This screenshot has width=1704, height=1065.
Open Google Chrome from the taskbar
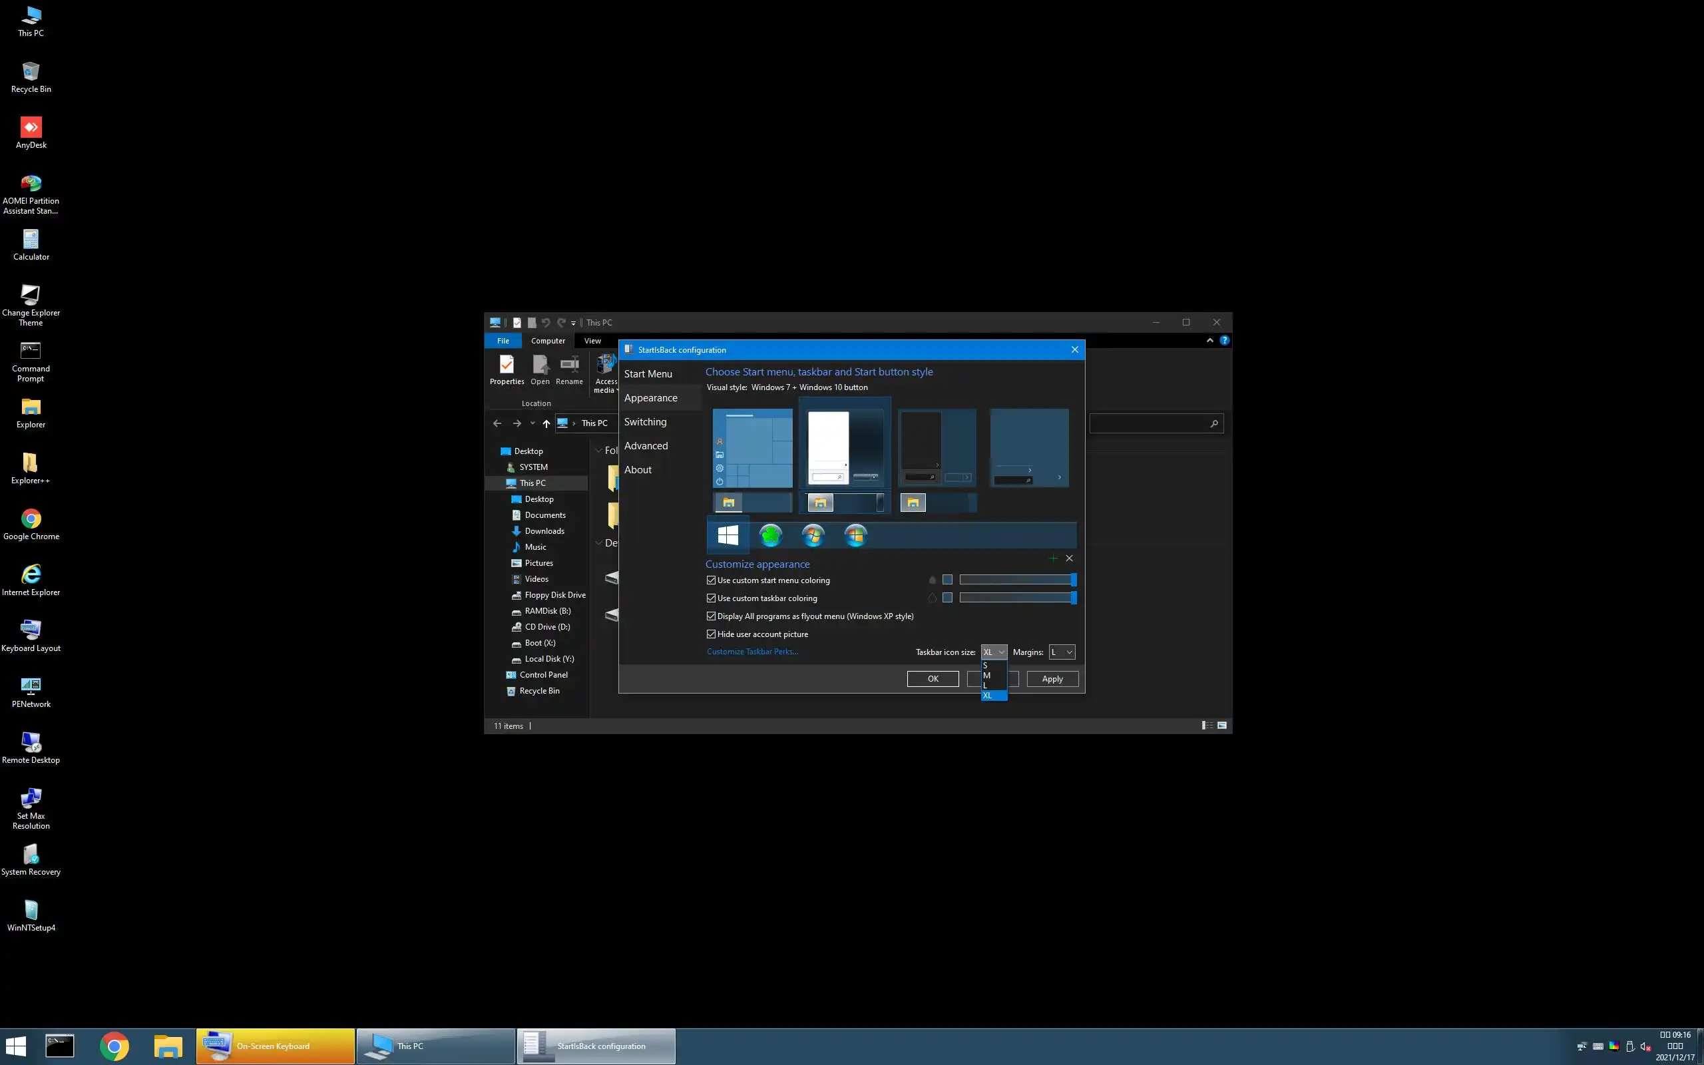point(114,1046)
